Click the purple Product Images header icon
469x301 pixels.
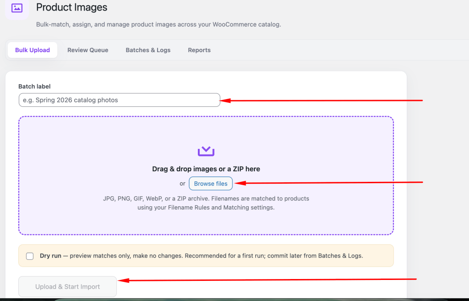[x=17, y=8]
